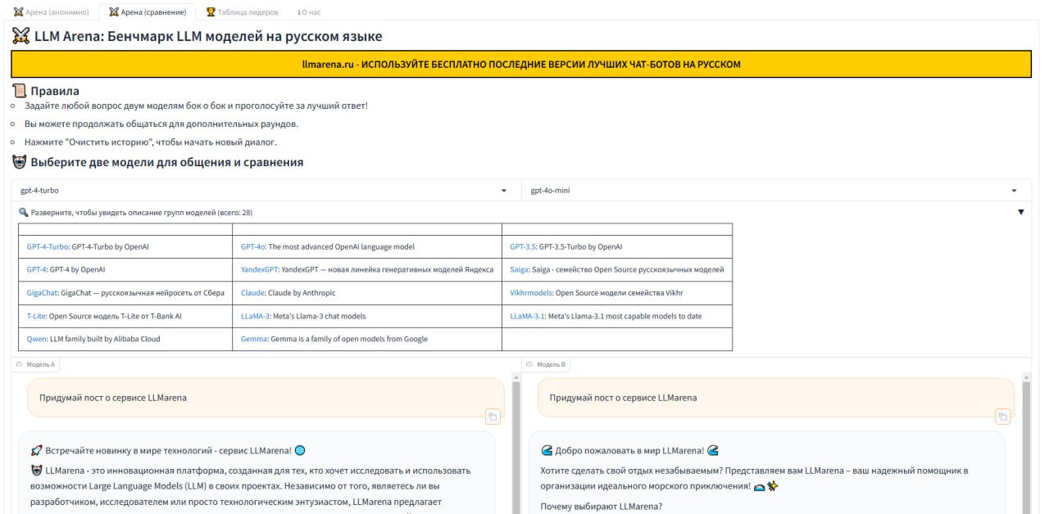Open the GPT-4 link
Screen dimensions: 1049x514
pyautogui.click(x=37, y=269)
